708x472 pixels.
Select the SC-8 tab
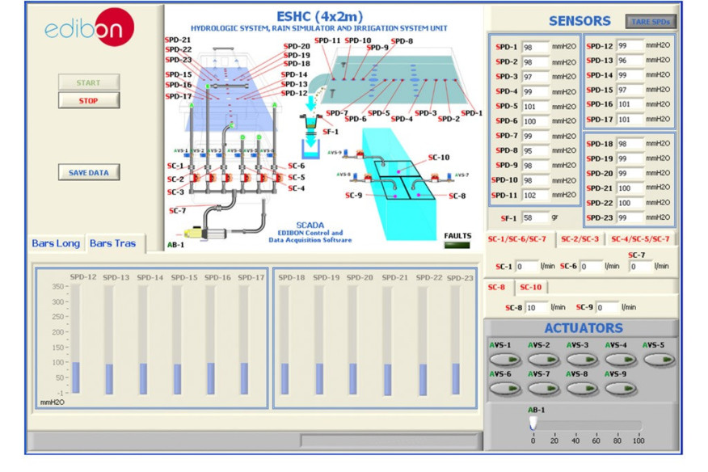[497, 287]
